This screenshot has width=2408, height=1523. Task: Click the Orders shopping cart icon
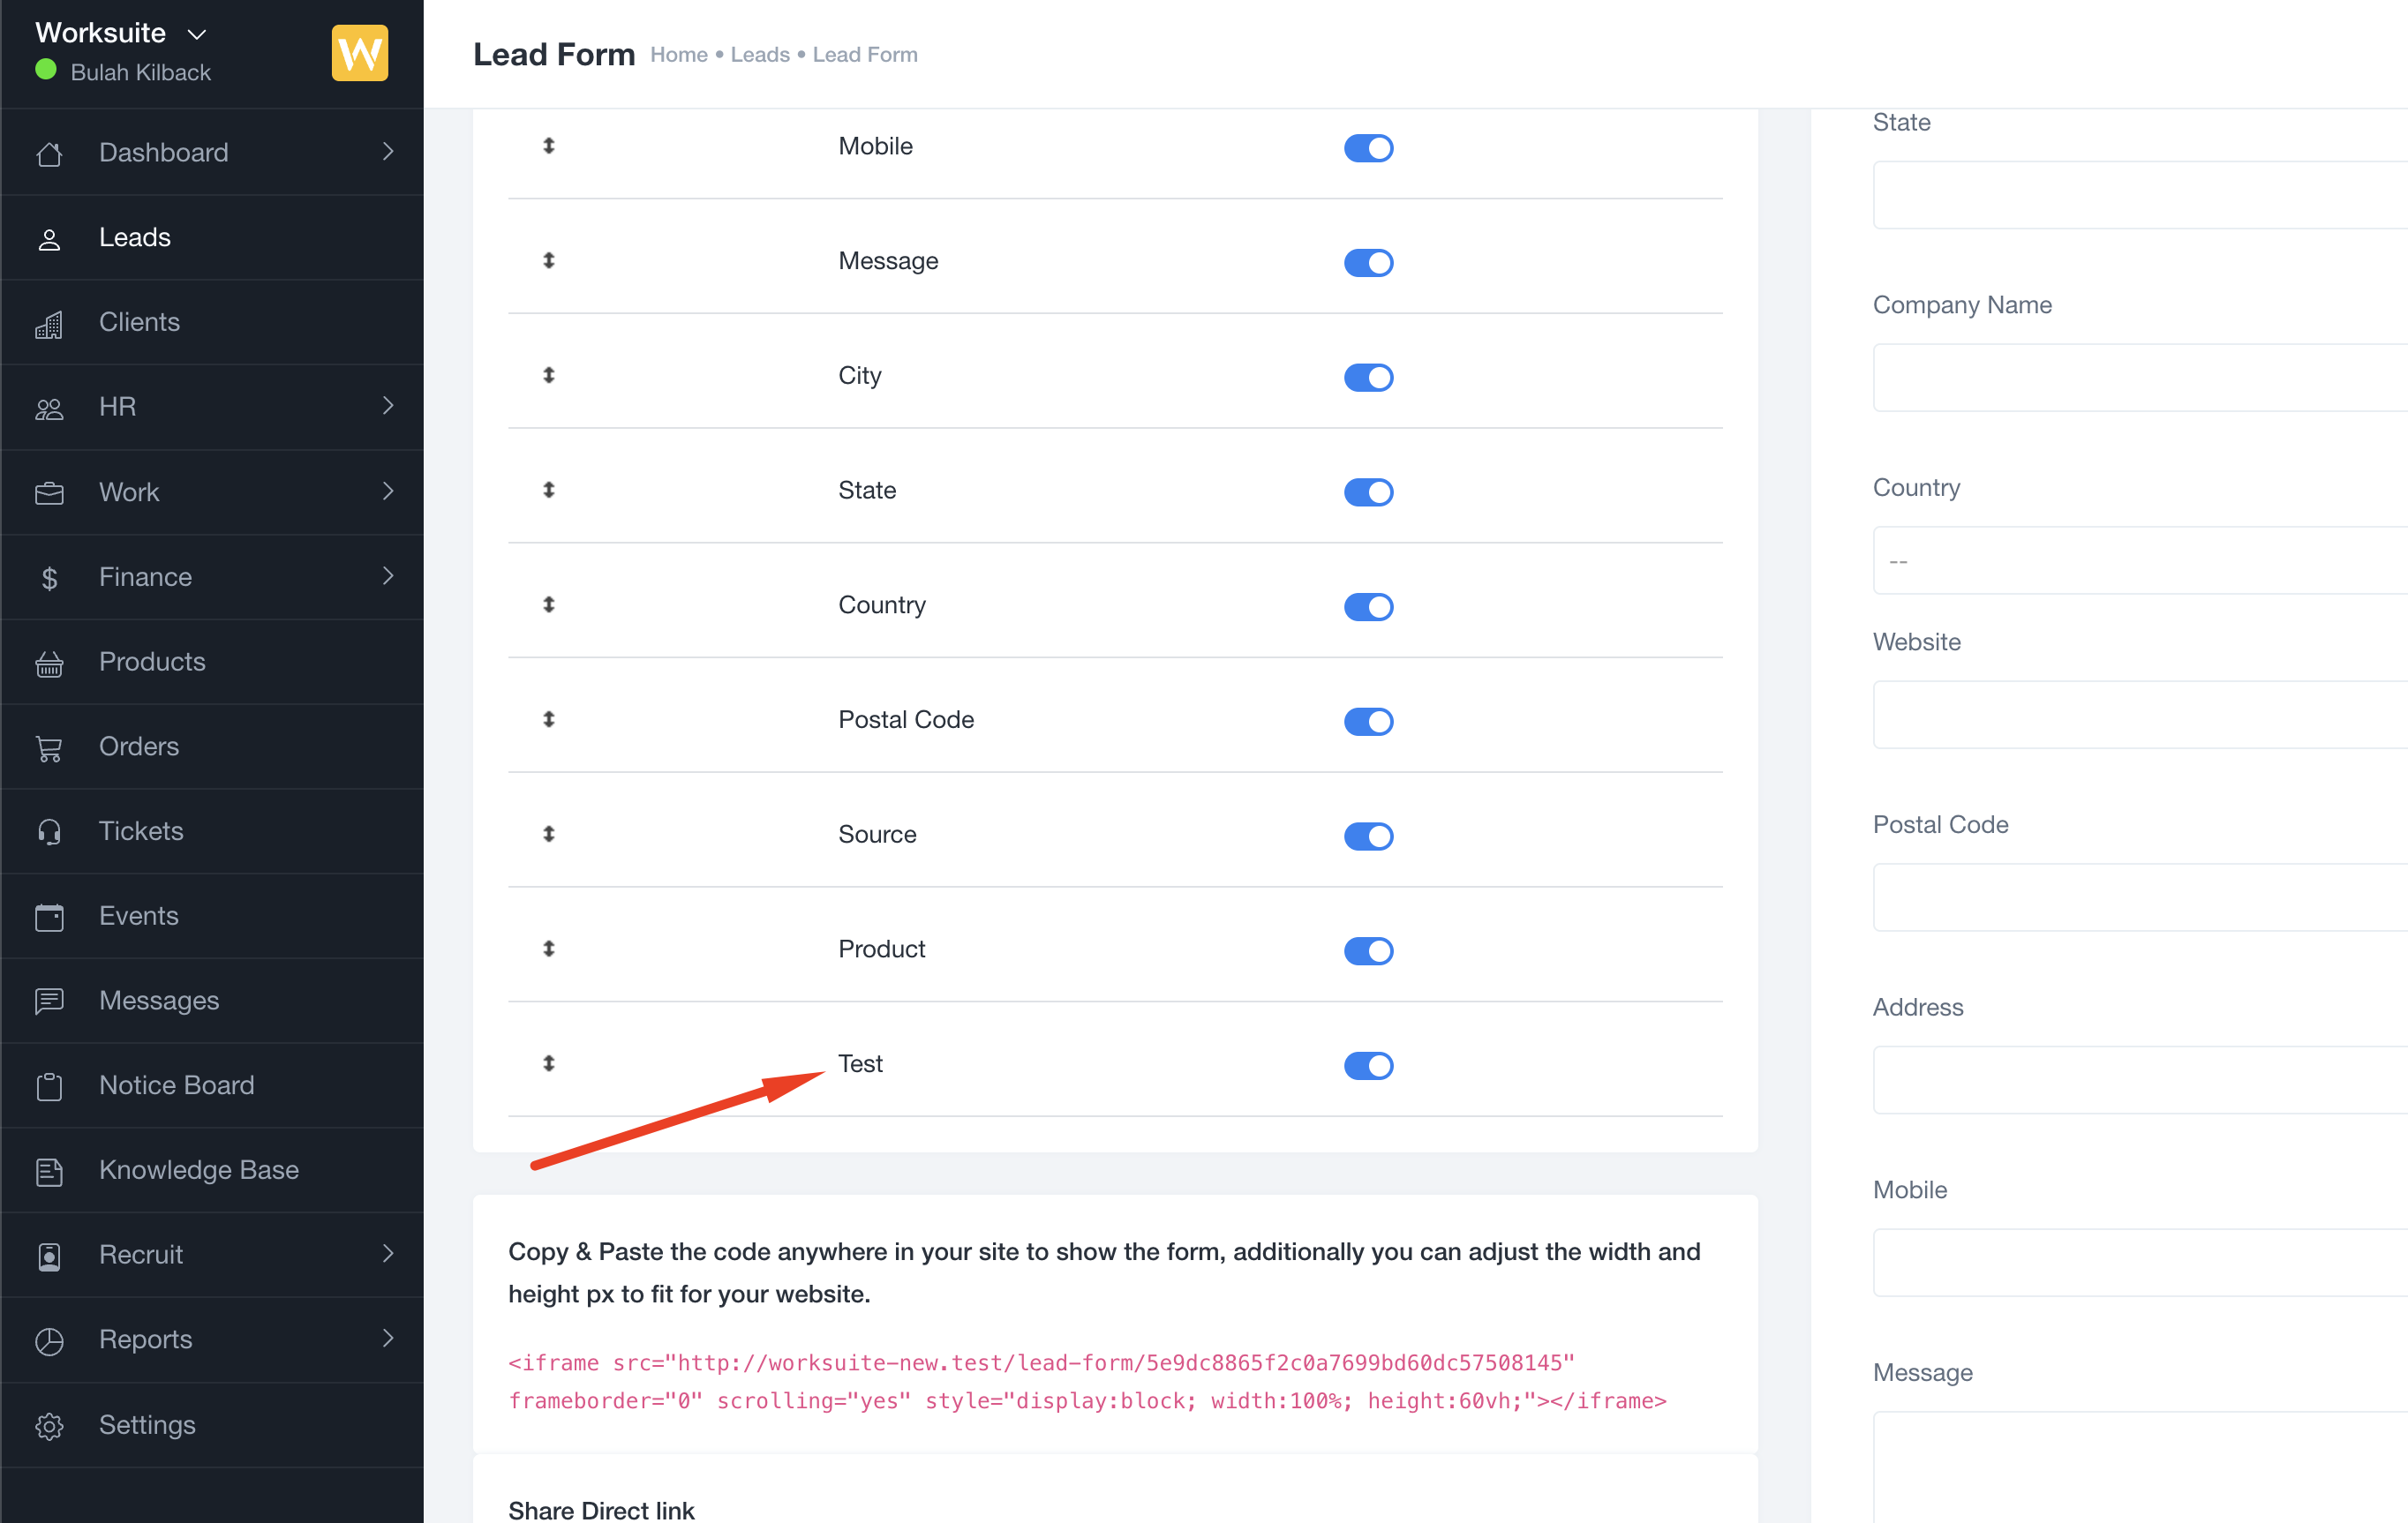coord(49,747)
